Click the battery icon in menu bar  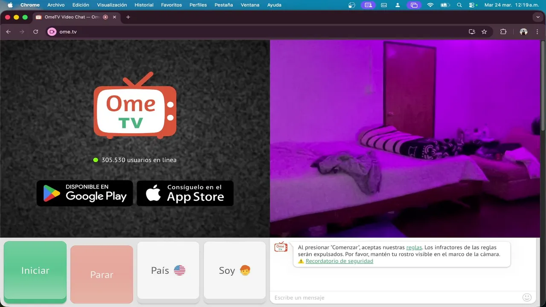[445, 5]
